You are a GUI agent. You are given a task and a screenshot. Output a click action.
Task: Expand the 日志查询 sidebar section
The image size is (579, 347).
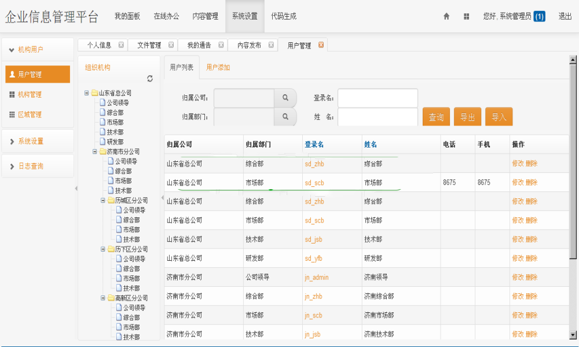click(x=38, y=166)
